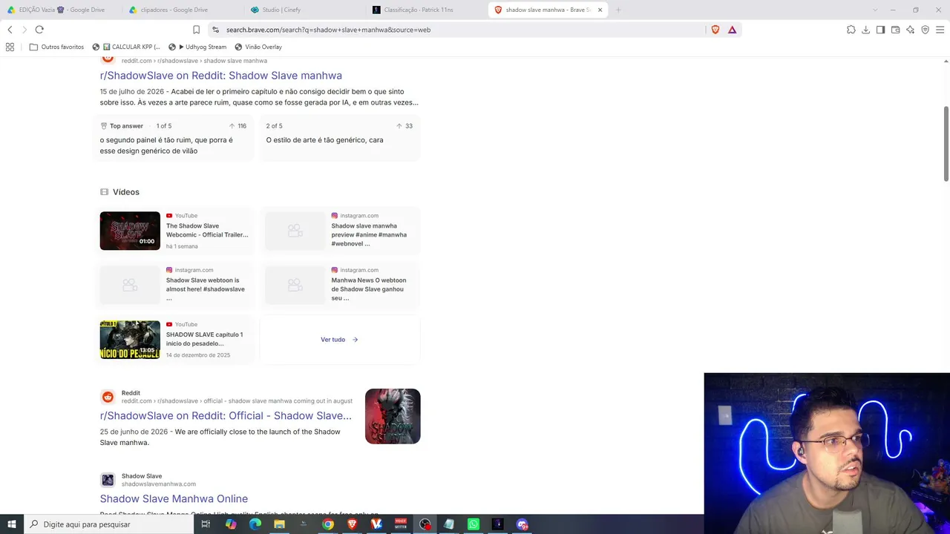
Task: Open the Udhyog Stream bookmark
Action: [197, 47]
